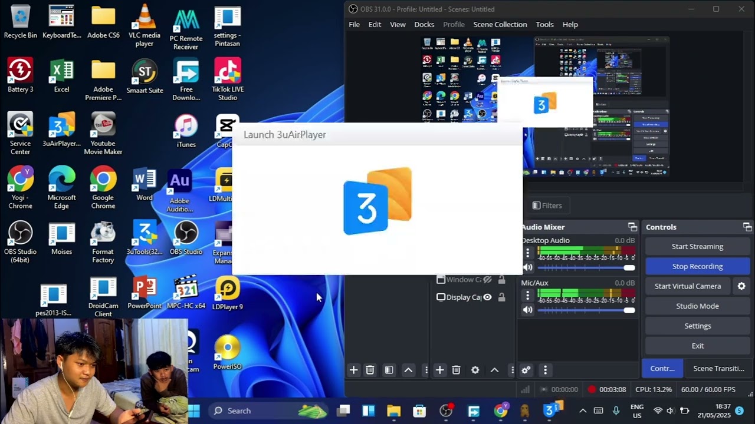Hide the Display Capture source
755x424 pixels.
pyautogui.click(x=487, y=297)
